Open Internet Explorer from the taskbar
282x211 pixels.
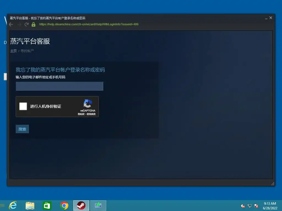(x=13, y=206)
